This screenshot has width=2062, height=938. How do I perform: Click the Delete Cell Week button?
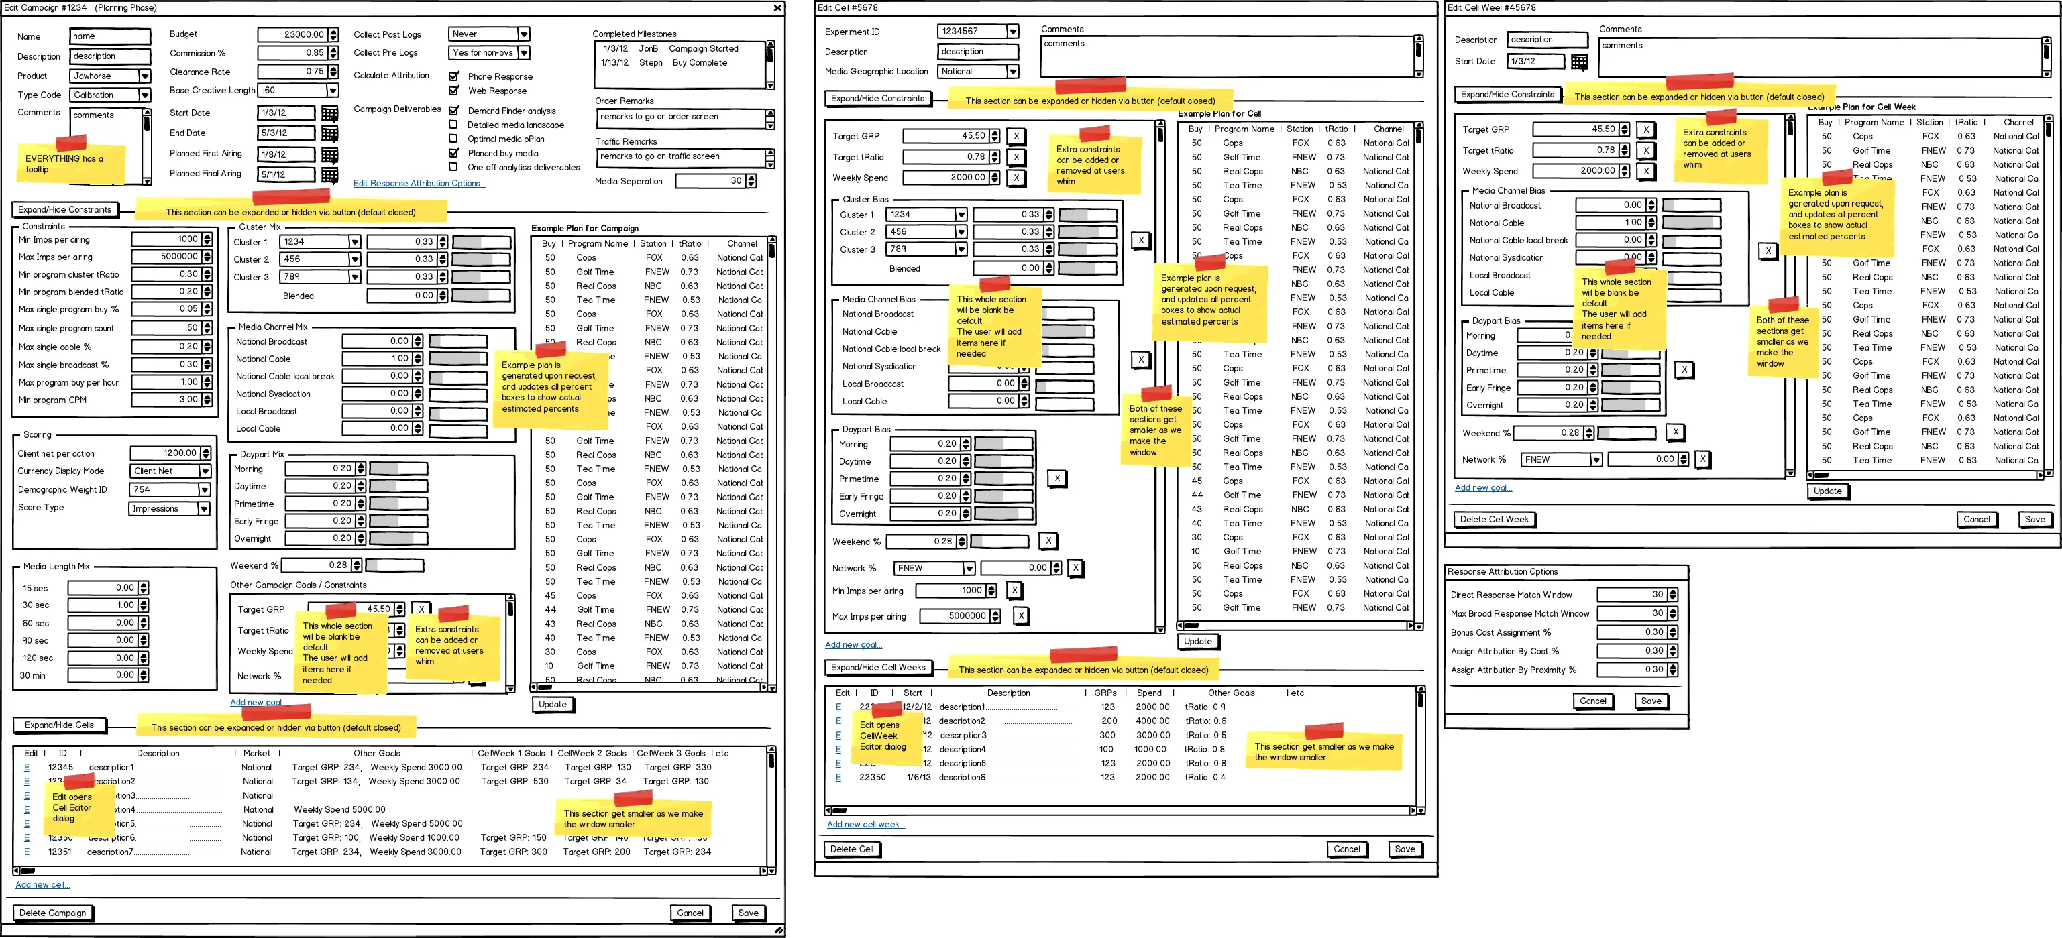pos(1495,520)
